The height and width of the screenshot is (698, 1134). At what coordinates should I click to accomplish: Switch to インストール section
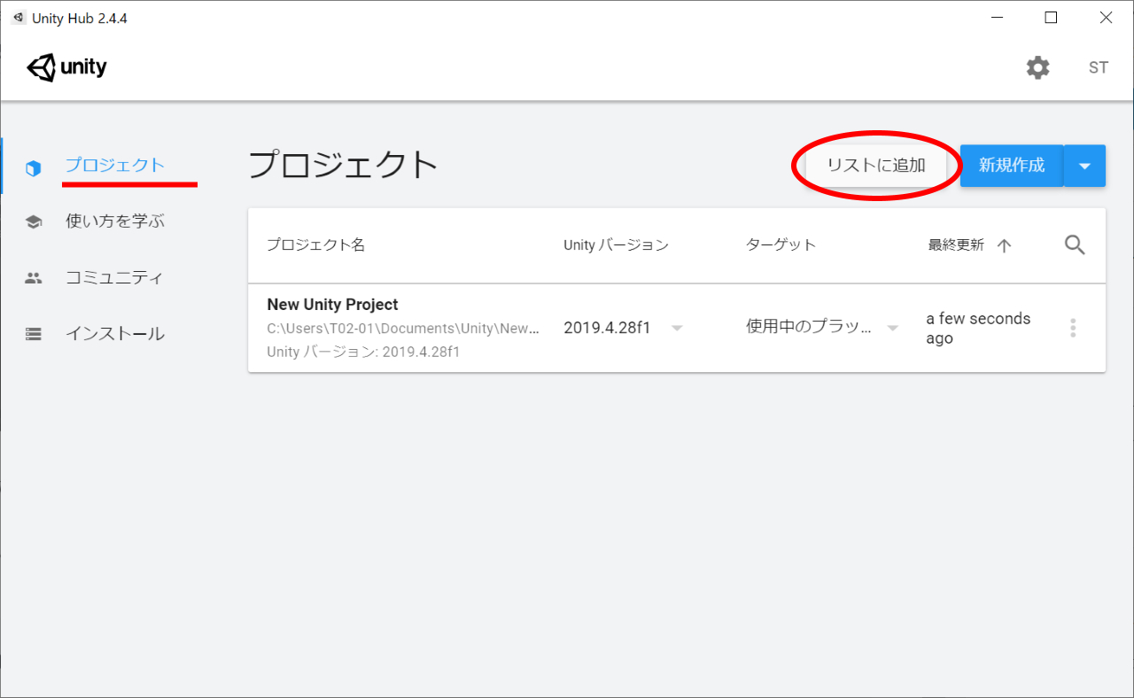coord(114,334)
